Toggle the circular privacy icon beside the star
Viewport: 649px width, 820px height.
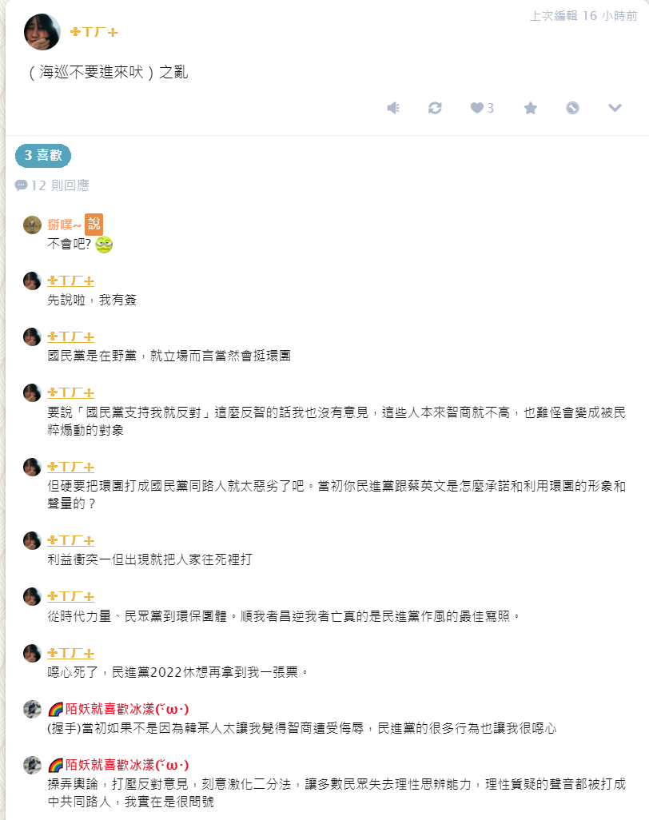pyautogui.click(x=572, y=108)
